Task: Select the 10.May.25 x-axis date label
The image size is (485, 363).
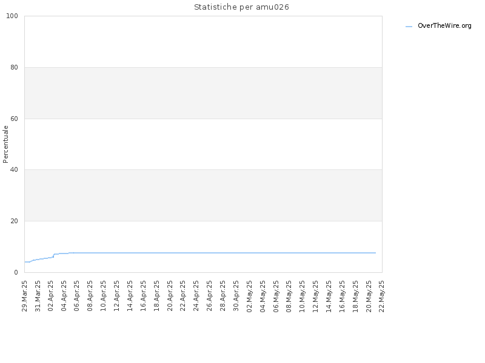Action: (302, 296)
